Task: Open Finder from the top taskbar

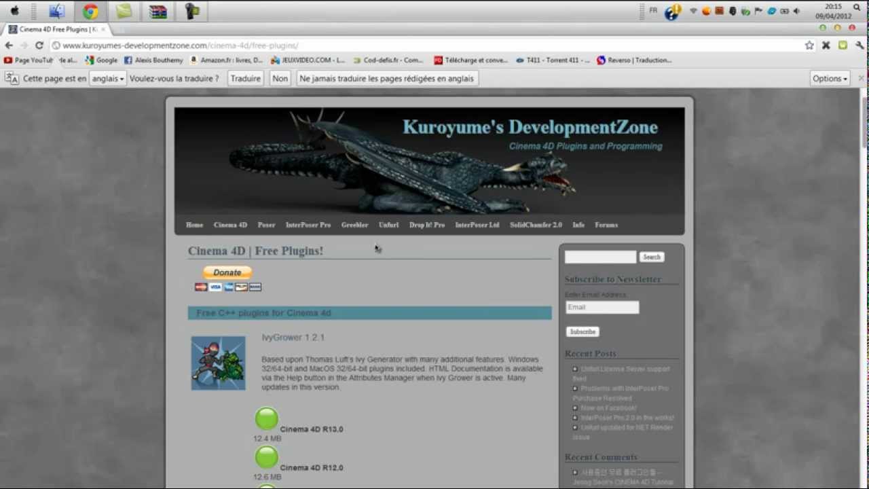Action: 57,11
